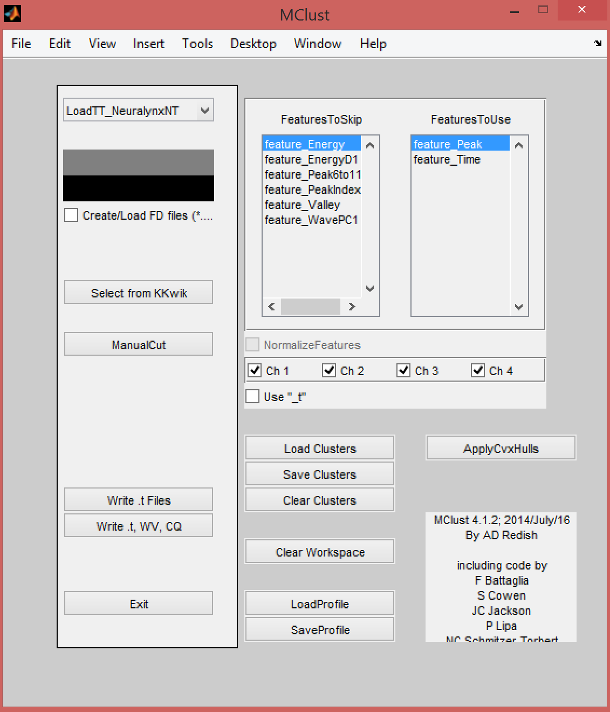The height and width of the screenshot is (712, 610).
Task: Click the horizontal scrollbar thumb in FeaturesToSkip
Action: 311,307
